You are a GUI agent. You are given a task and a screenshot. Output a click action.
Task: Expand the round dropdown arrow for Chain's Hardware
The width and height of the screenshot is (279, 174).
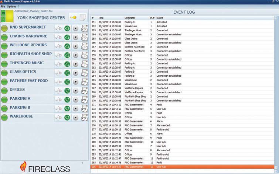[x=76, y=37]
